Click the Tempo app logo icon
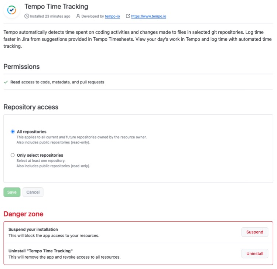The height and width of the screenshot is (269, 277). coord(12,10)
